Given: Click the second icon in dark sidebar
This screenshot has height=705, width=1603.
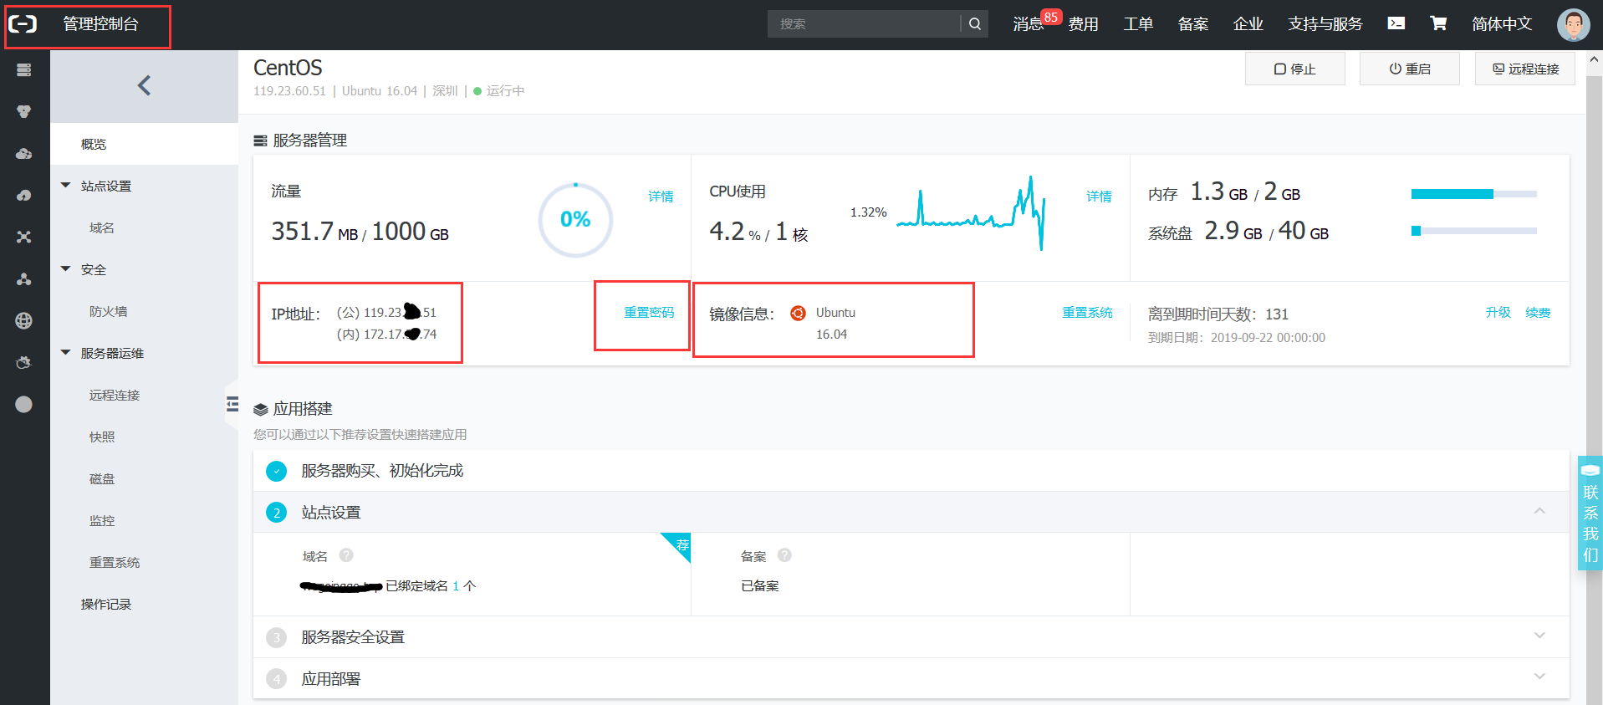Looking at the screenshot, I should pos(24,111).
